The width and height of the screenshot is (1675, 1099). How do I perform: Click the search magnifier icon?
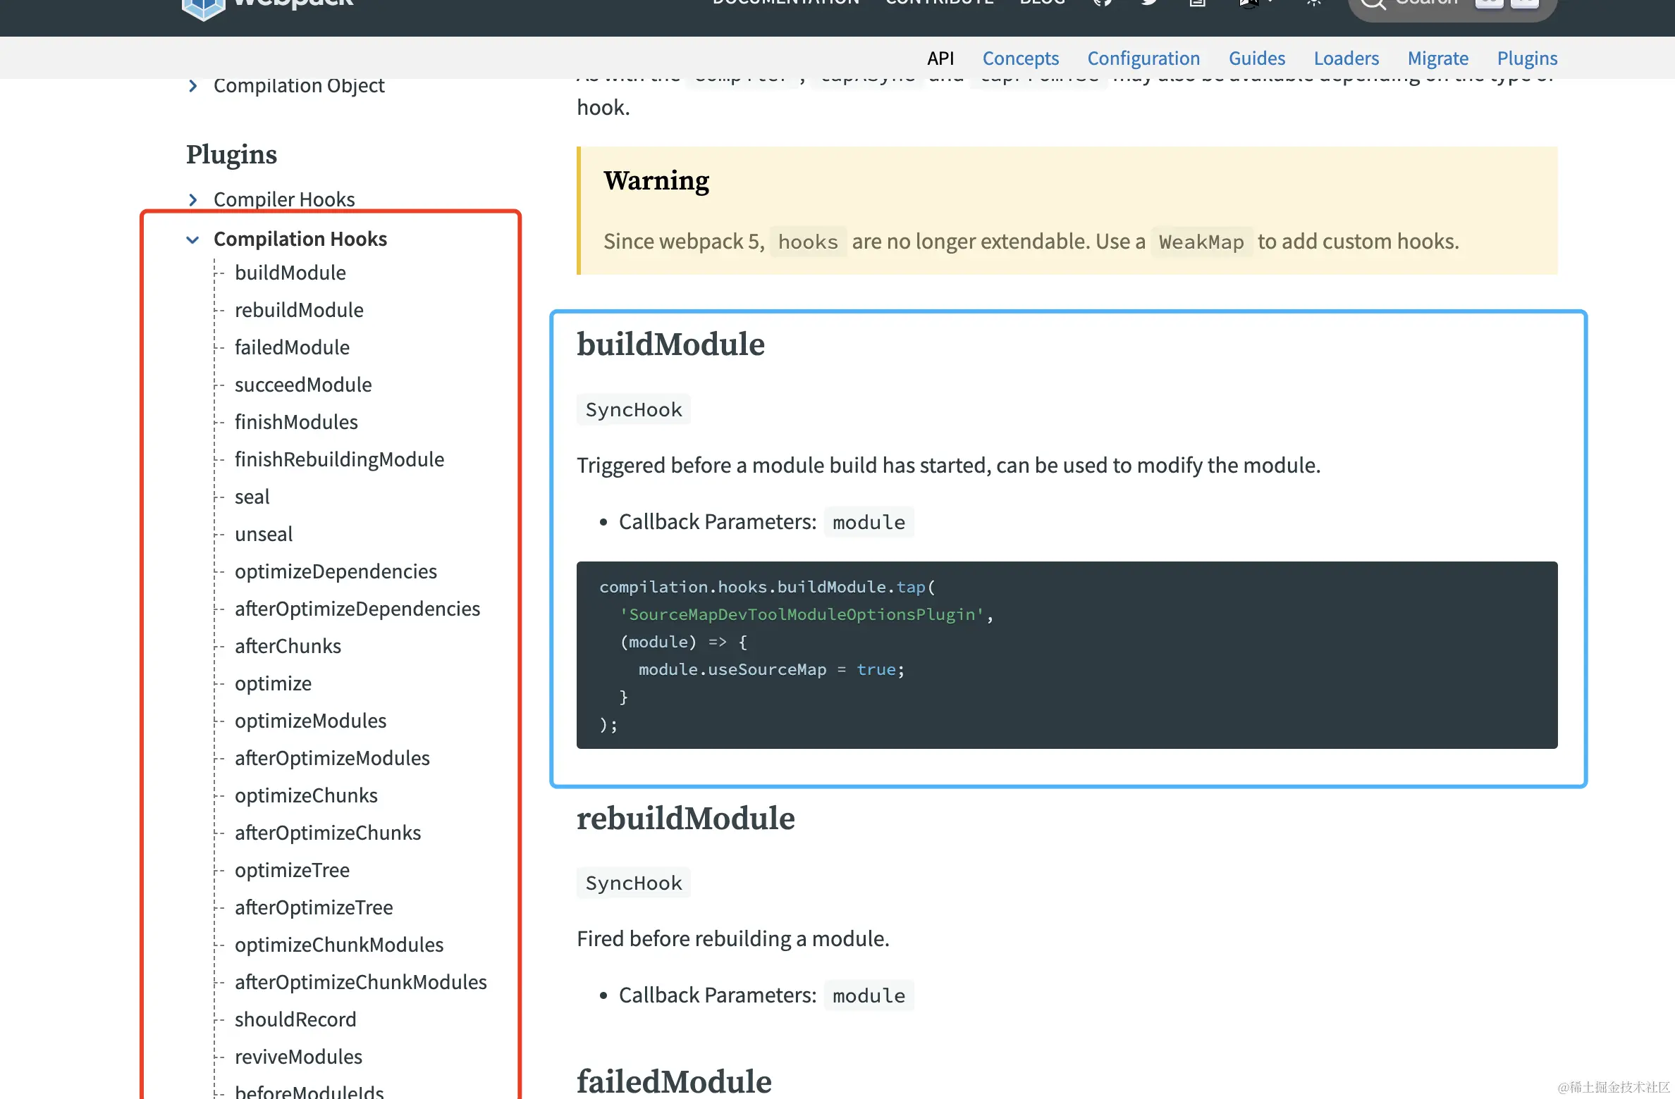(x=1373, y=4)
